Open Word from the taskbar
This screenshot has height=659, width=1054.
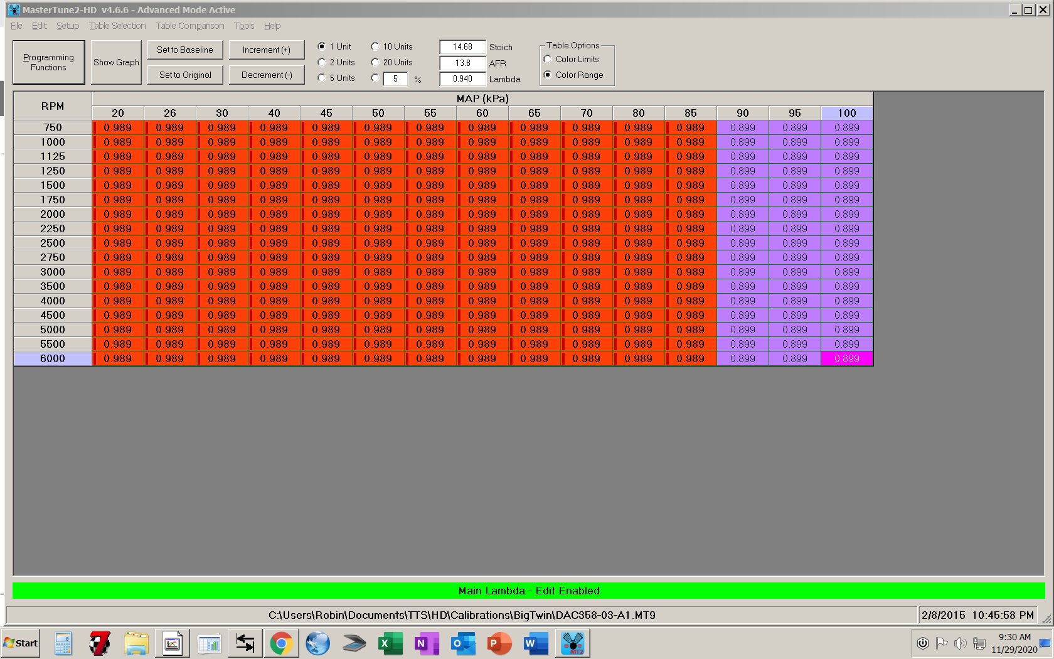[x=536, y=643]
